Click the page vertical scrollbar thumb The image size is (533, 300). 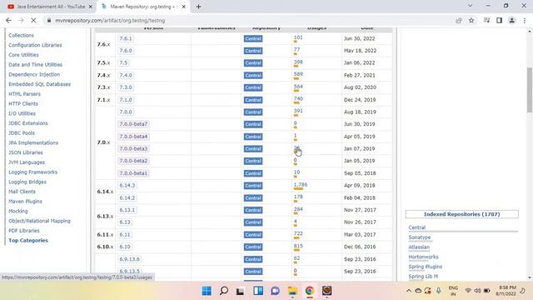click(530, 90)
